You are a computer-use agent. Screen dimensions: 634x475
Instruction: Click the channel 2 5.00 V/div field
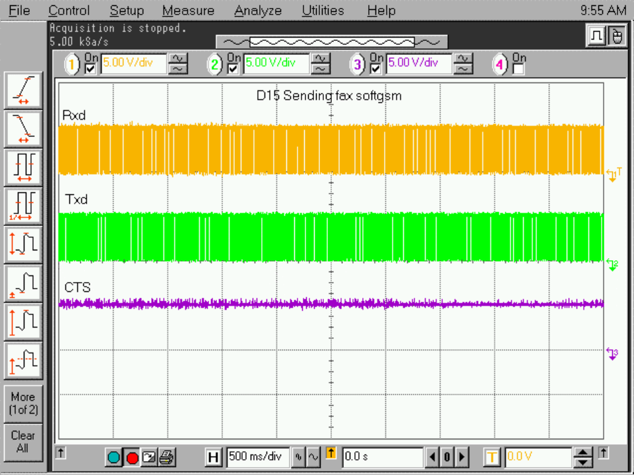276,64
